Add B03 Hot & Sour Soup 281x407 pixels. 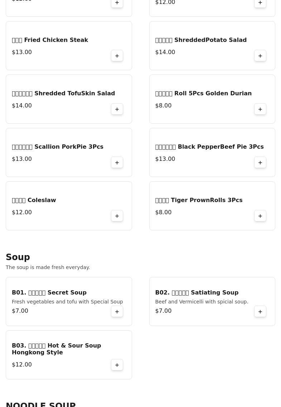point(117,365)
